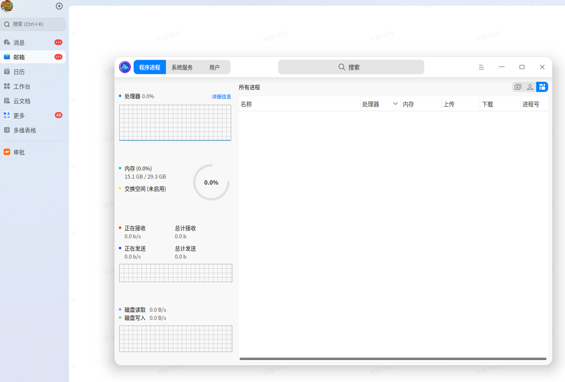Open 多维表格 in the sidebar

tap(33, 130)
